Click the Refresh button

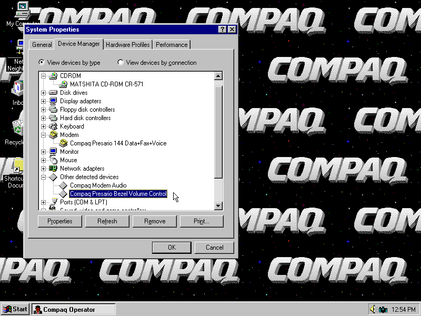coord(107,221)
